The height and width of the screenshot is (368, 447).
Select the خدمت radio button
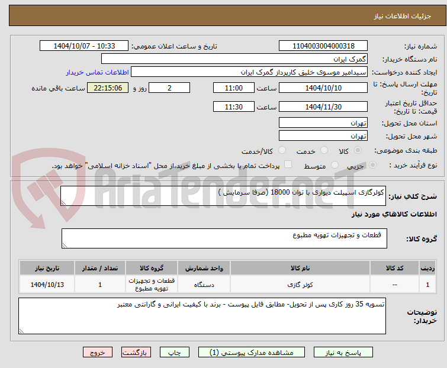[x=324, y=150]
